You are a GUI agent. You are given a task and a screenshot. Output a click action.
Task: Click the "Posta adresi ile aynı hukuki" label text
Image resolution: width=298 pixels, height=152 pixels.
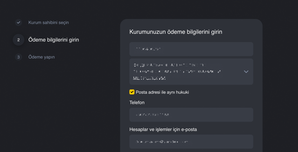[162, 92]
